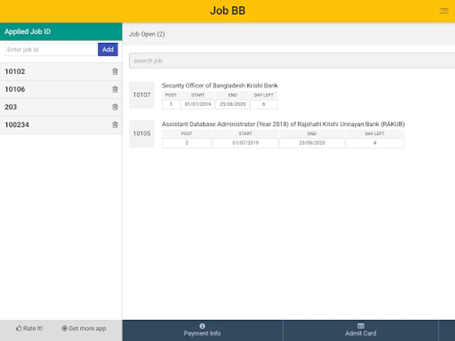Open the hamburger menu icon
Image resolution: width=455 pixels, height=341 pixels.
point(444,11)
